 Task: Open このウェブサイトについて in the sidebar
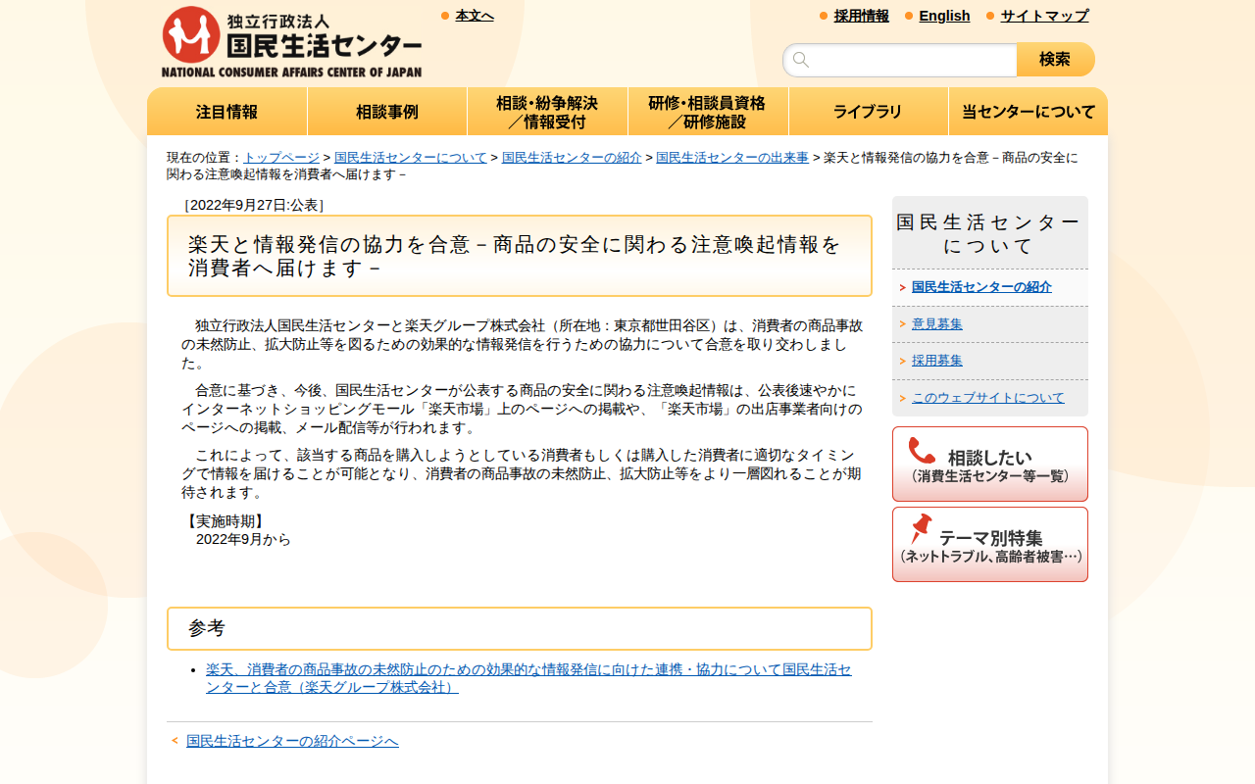[x=988, y=398]
